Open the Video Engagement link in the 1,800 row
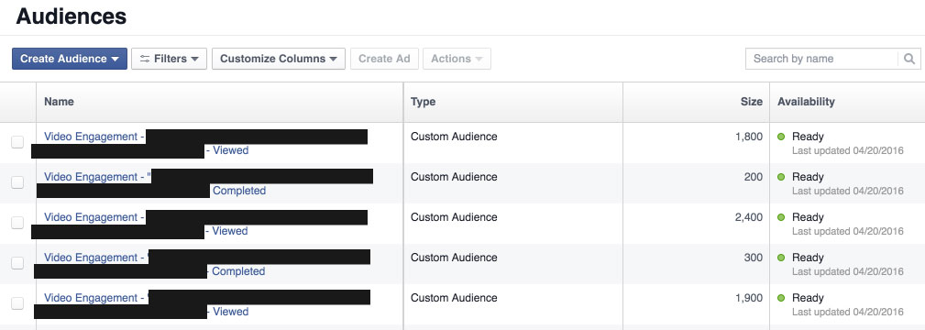This screenshot has width=925, height=330. tap(94, 137)
